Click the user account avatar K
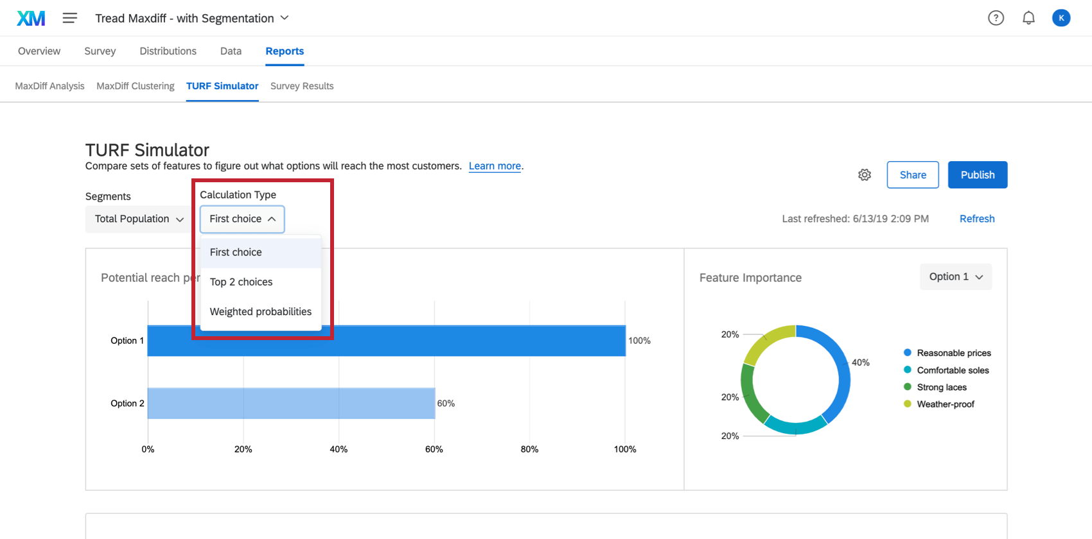The image size is (1092, 539). [1061, 19]
